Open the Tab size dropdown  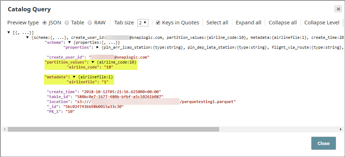tap(142, 23)
